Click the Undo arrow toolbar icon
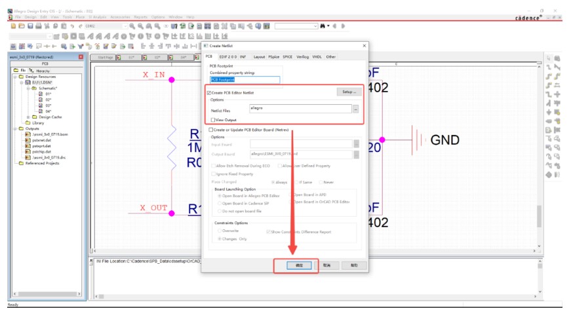The image size is (571, 311). point(73,26)
